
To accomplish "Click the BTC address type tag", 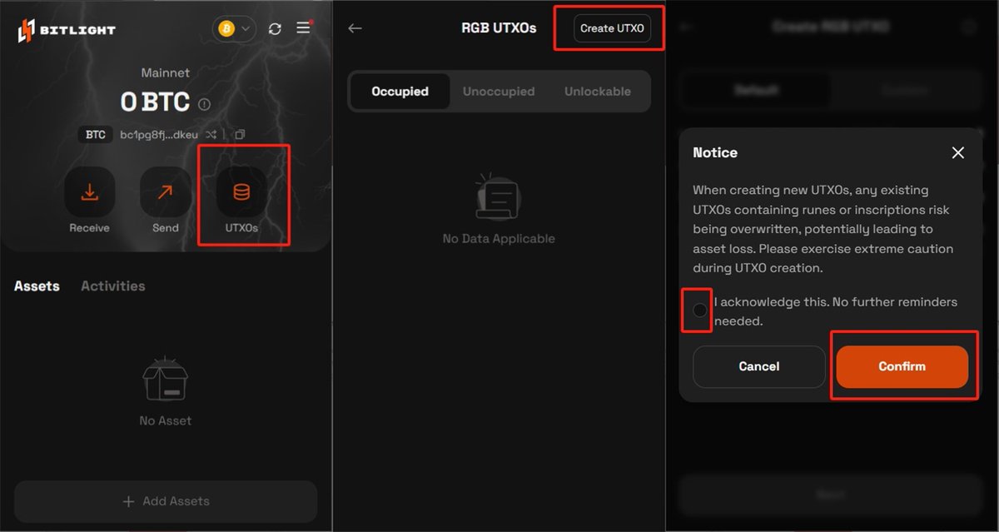I will click(96, 134).
